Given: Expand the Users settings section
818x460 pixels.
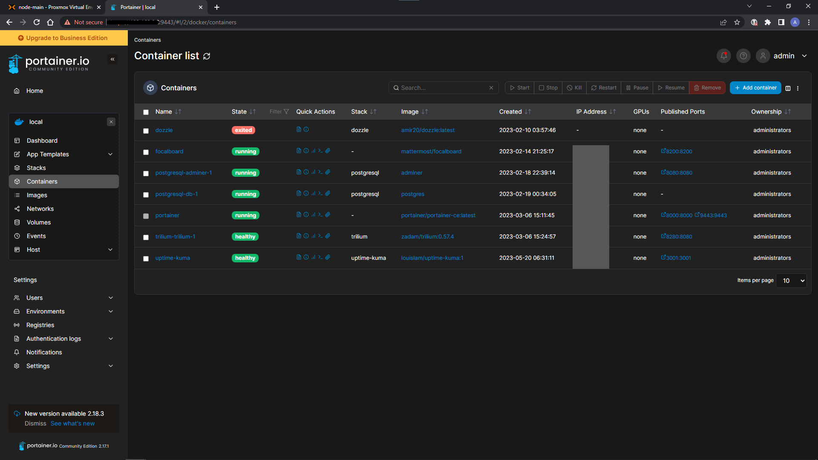Looking at the screenshot, I should click(111, 298).
